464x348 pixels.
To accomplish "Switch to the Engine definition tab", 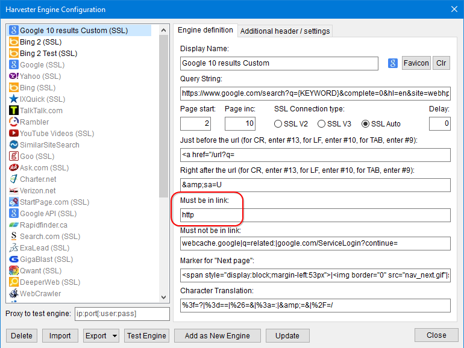I will click(x=205, y=30).
